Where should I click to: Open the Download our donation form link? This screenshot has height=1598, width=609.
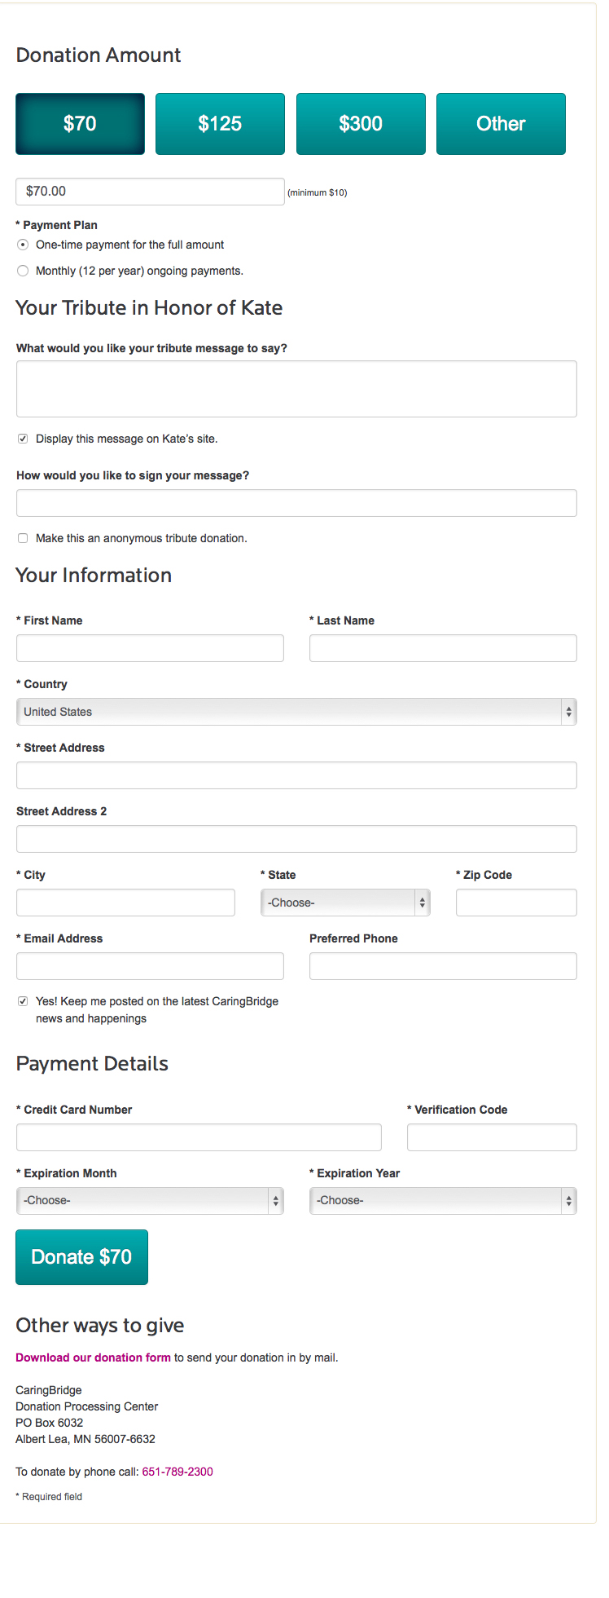(93, 1357)
